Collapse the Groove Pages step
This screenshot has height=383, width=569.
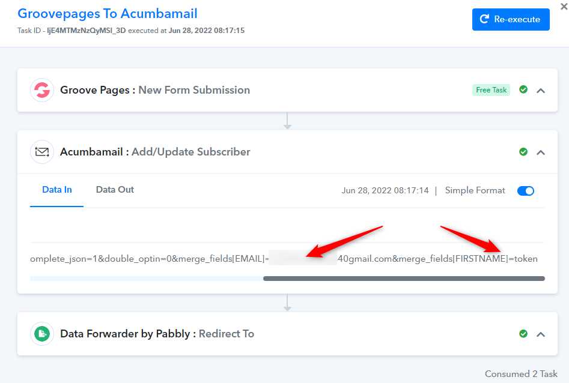[541, 91]
